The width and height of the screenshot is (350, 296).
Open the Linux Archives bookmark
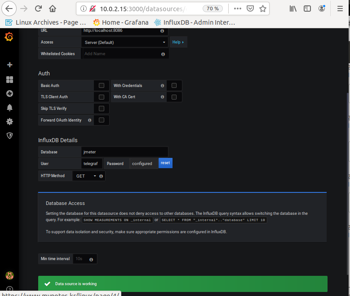46,22
